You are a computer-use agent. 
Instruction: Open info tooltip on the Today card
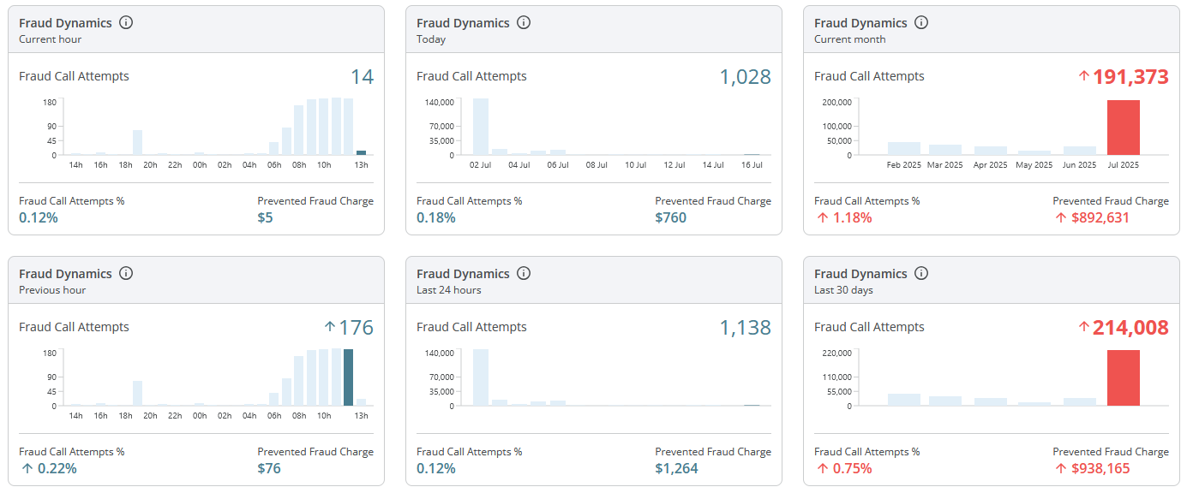click(524, 23)
